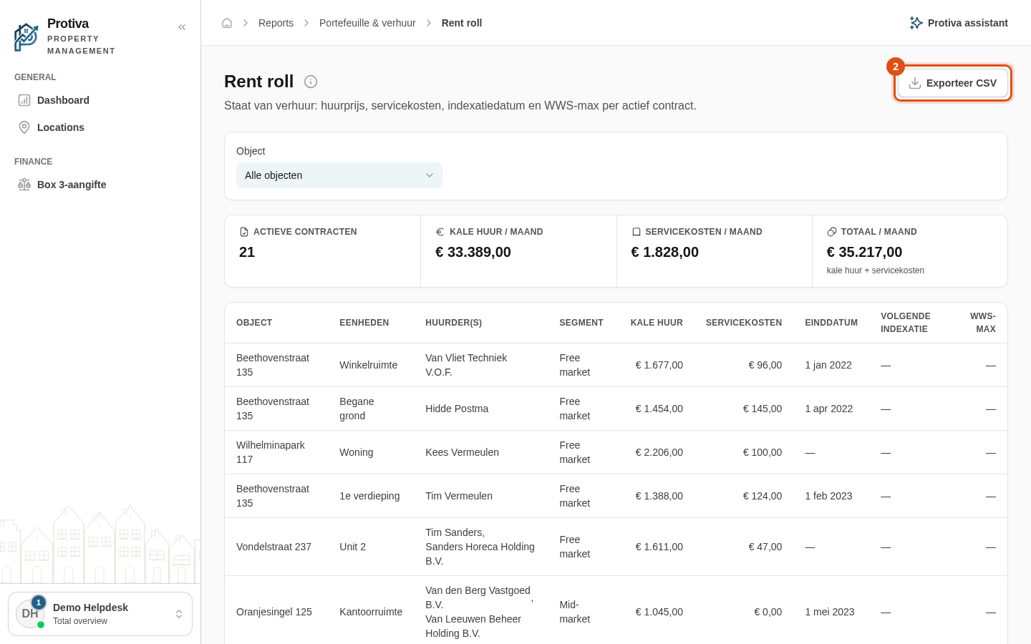Click the € 35.217,00 total value
Screen dimensions: 1031x644
[x=864, y=252]
